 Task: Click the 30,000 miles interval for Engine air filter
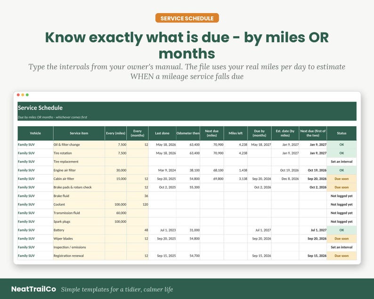(x=116, y=170)
